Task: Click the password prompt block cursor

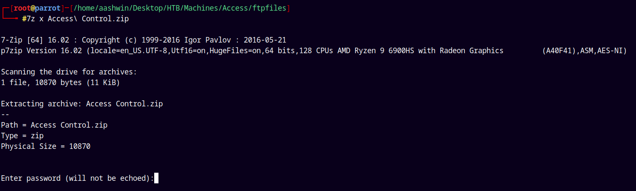Action: (x=156, y=178)
